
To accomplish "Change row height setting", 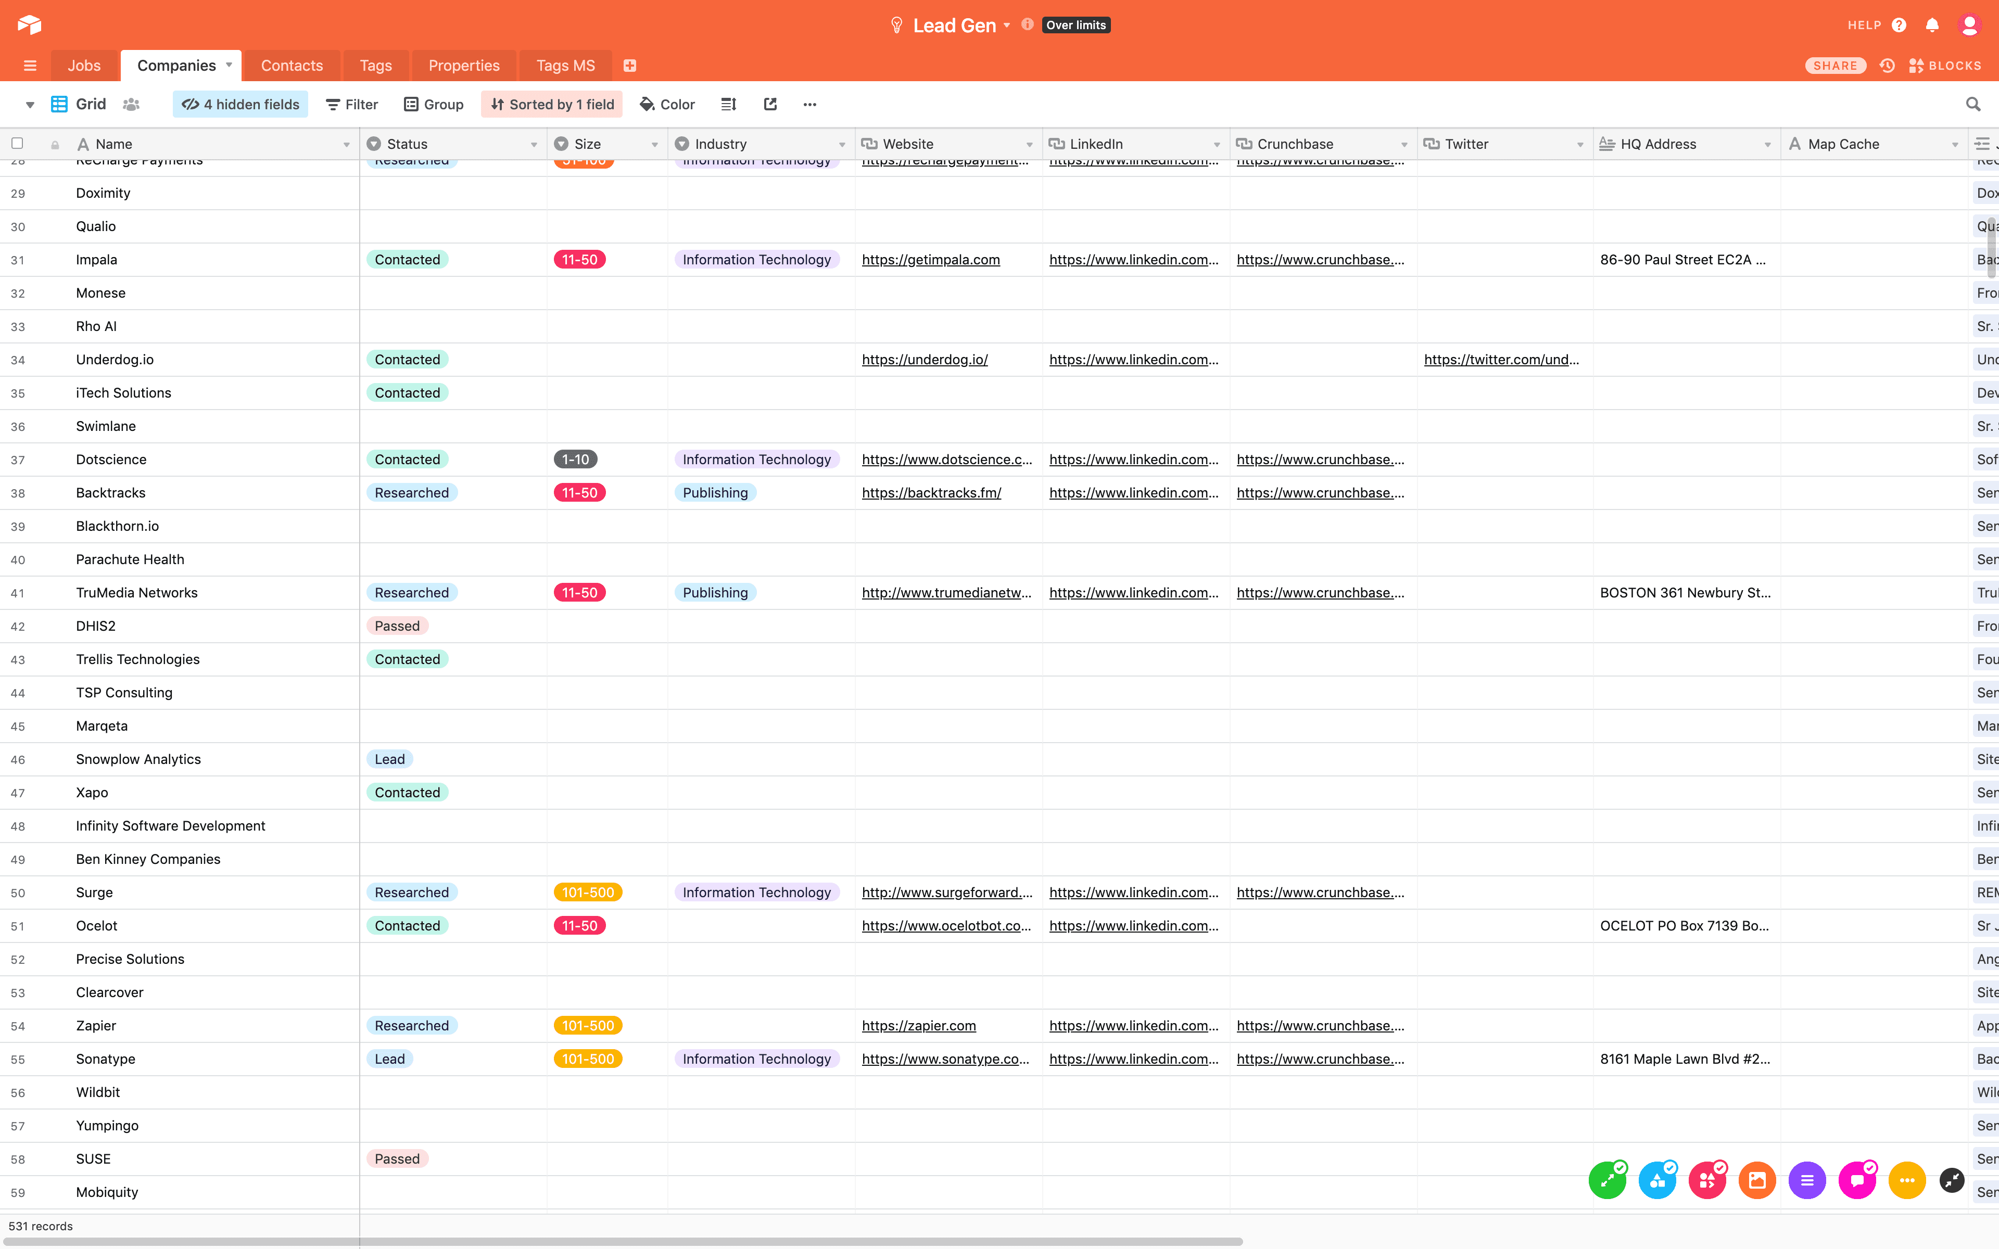I will pyautogui.click(x=729, y=104).
